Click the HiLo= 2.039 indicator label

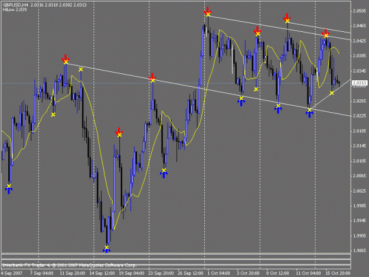pos(15,9)
